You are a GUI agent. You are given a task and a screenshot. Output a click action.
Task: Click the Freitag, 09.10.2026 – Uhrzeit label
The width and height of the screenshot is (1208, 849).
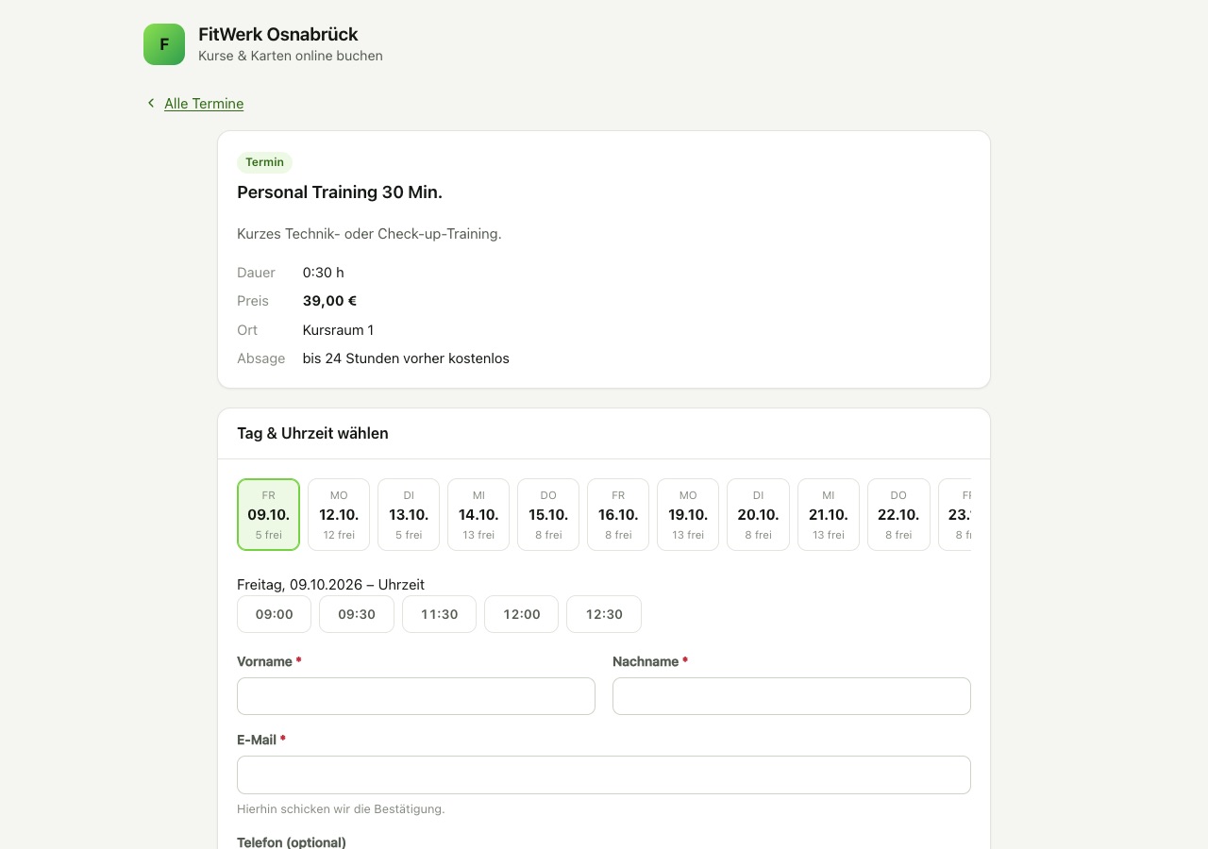330,585
